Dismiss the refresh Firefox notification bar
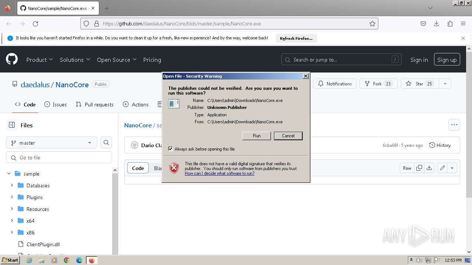The image size is (472, 265). (463, 38)
